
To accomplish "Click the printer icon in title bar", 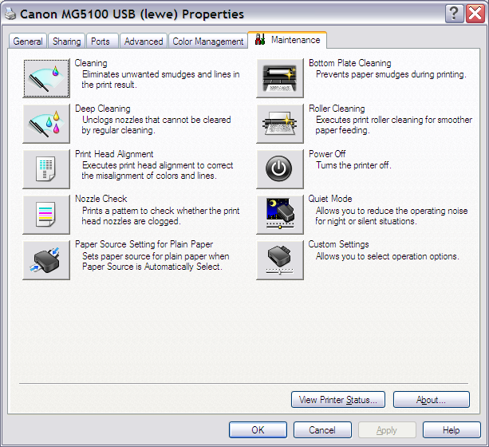I will click(10, 14).
